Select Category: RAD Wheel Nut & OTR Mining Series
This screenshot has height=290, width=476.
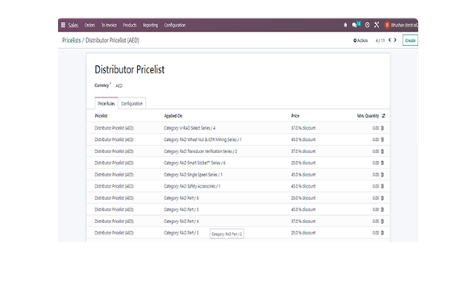click(203, 139)
